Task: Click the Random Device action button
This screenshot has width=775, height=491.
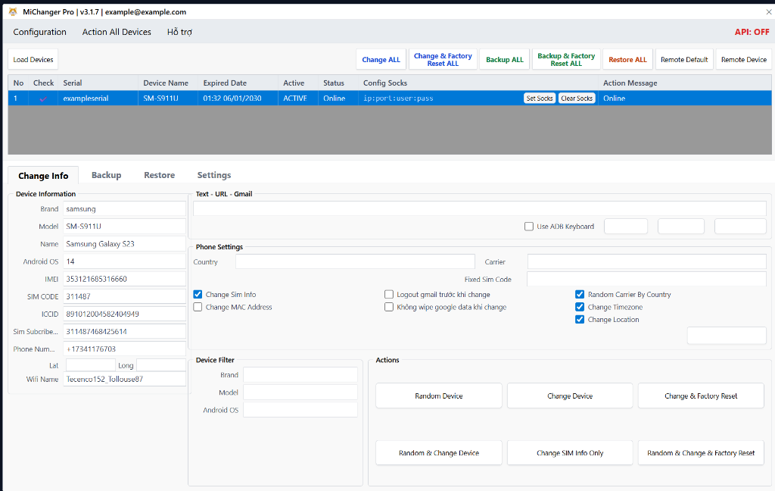Action: (x=439, y=396)
